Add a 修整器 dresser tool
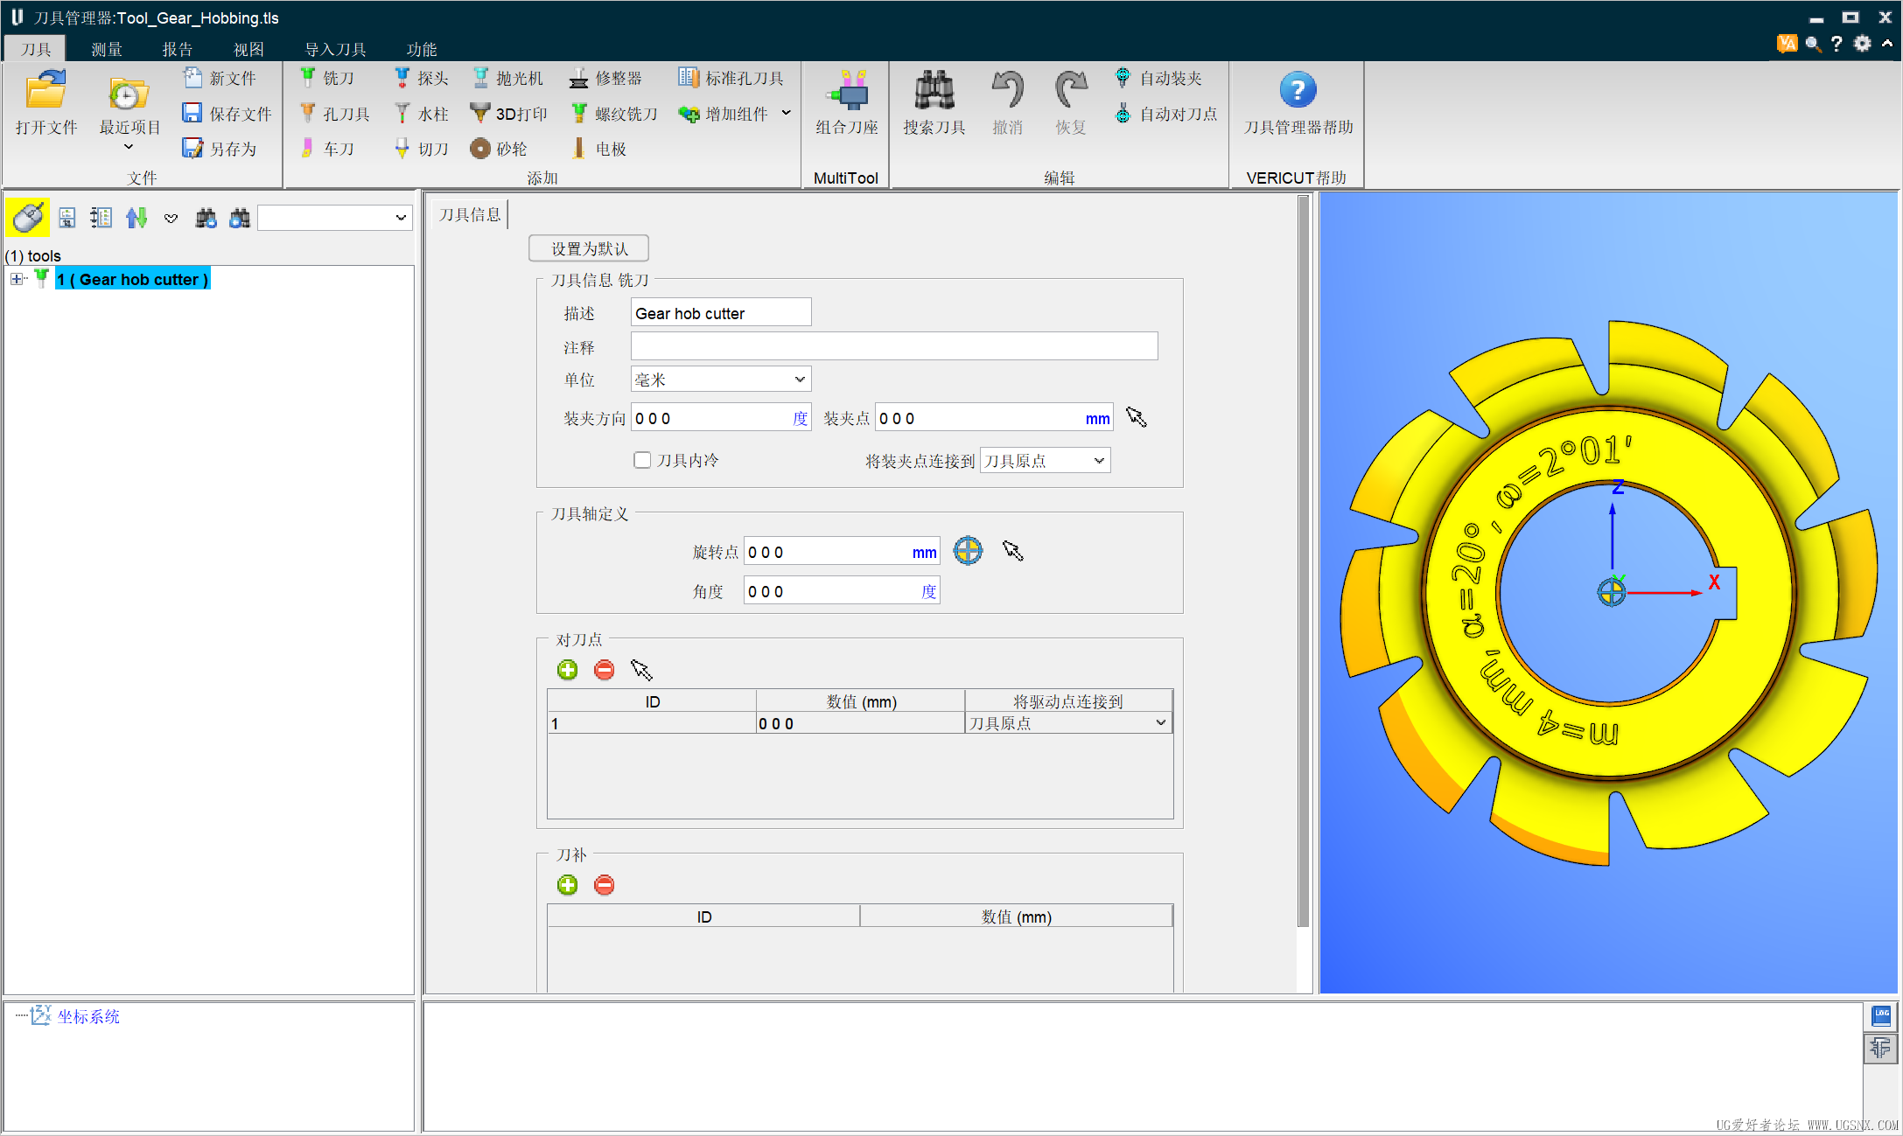The height and width of the screenshot is (1136, 1903). tap(605, 78)
